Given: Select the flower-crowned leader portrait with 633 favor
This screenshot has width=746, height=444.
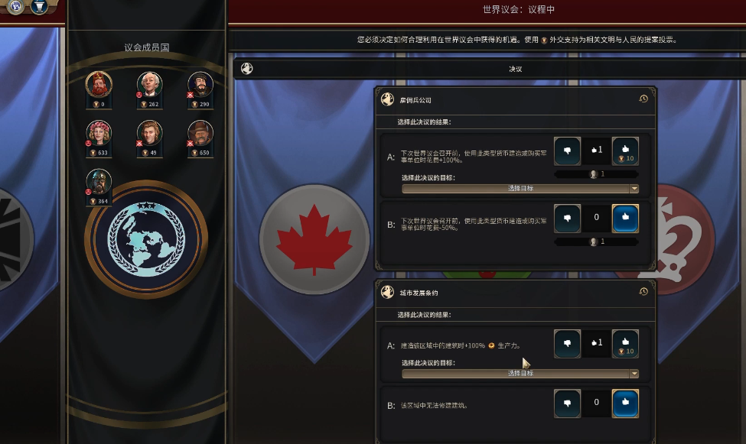Looking at the screenshot, I should pyautogui.click(x=99, y=134).
